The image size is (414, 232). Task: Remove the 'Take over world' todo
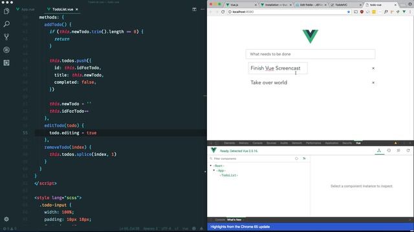tap(373, 82)
